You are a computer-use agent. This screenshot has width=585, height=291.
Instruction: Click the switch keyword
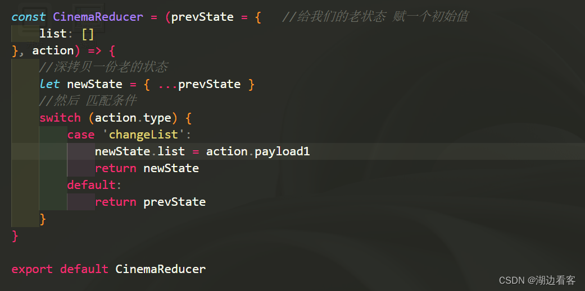60,118
